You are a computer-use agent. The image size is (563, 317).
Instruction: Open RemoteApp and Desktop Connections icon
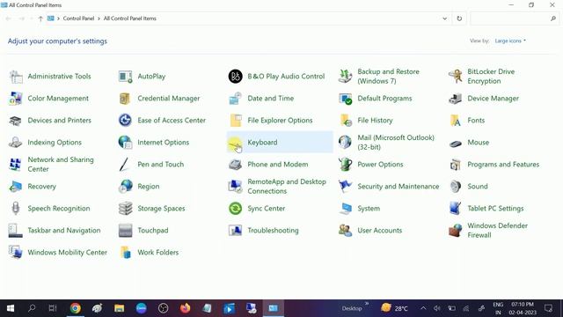[235, 187]
